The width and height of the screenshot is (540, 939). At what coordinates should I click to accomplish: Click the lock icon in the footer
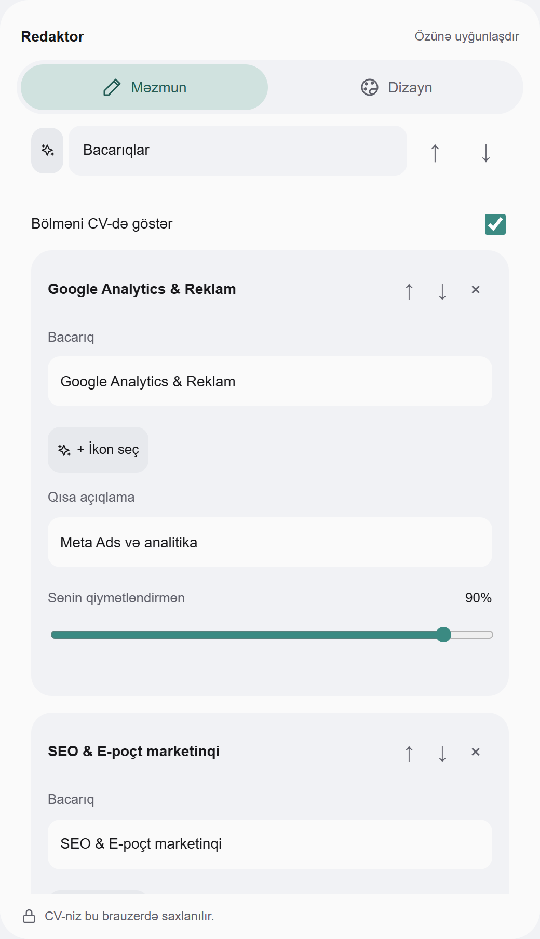point(30,916)
